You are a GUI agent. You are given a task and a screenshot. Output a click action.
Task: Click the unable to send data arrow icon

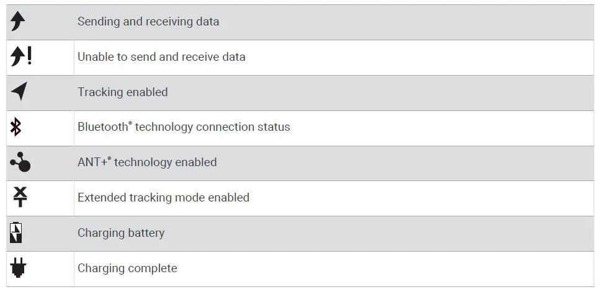pos(17,57)
